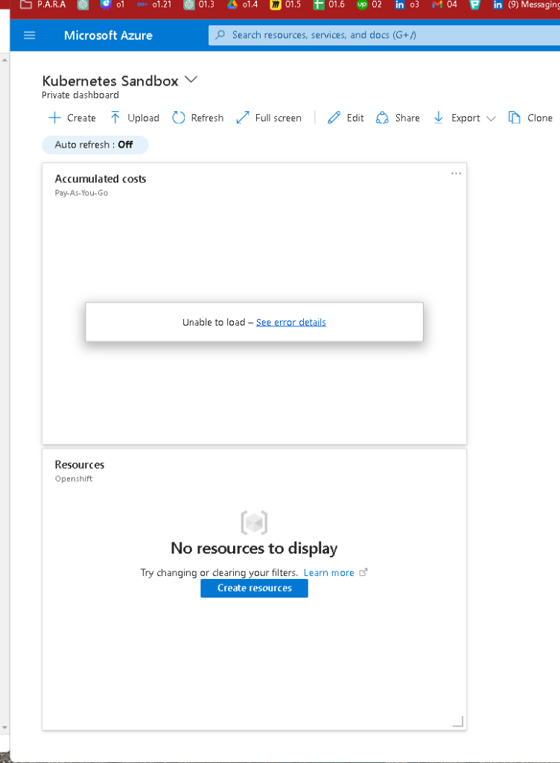The width and height of the screenshot is (560, 763).
Task: Focus the Search resources, services, and docs field
Action: [384, 35]
